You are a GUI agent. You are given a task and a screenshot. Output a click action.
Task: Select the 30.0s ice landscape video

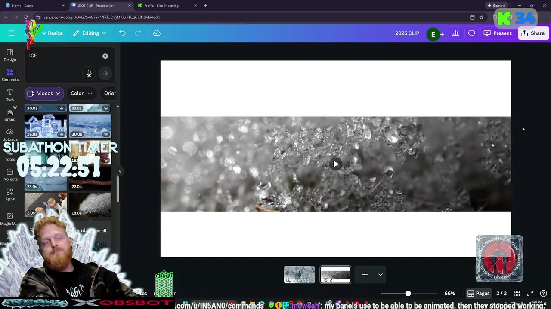90,126
